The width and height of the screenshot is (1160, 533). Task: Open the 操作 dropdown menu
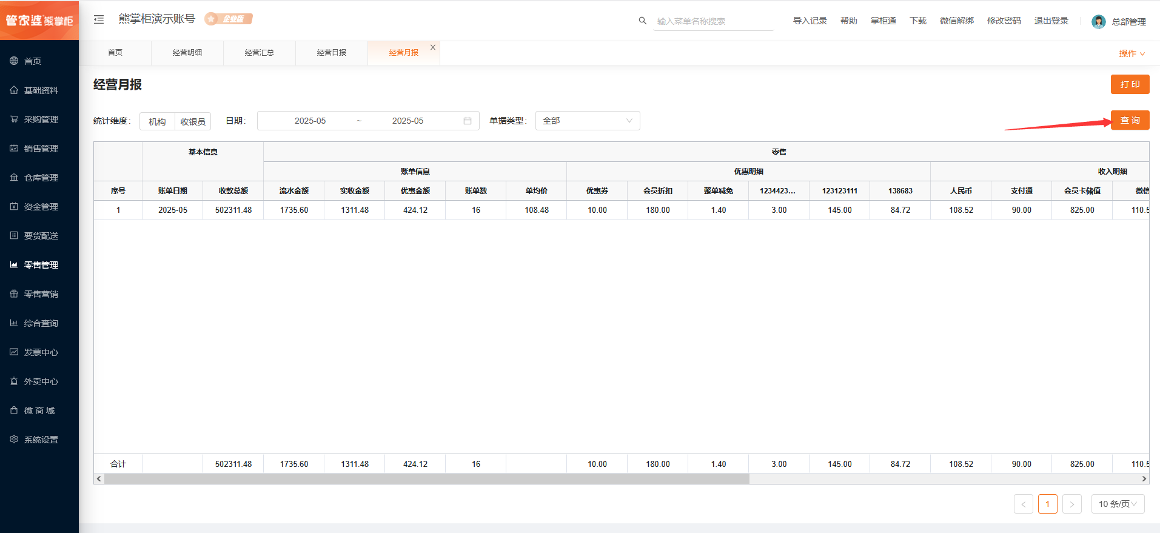pos(1132,53)
